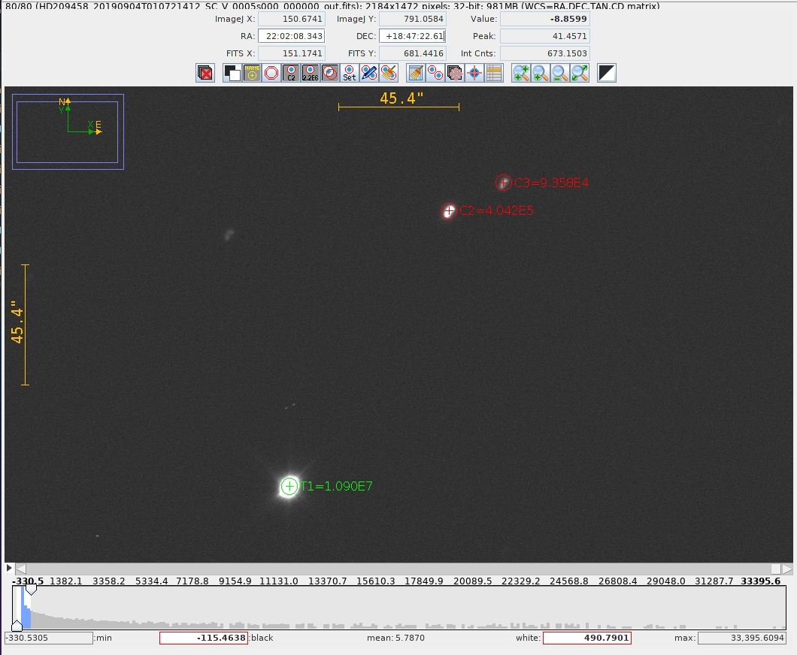Click the black-white diagonal invert icon
Screen dimensions: 797x655
[x=607, y=73]
